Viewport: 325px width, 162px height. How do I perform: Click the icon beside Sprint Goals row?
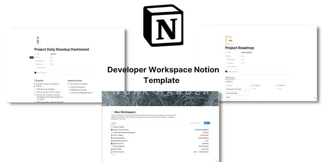pyautogui.click(x=112, y=149)
